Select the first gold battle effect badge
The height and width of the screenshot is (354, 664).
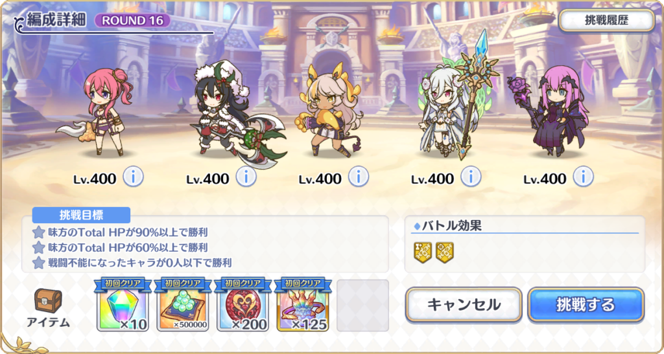423,252
